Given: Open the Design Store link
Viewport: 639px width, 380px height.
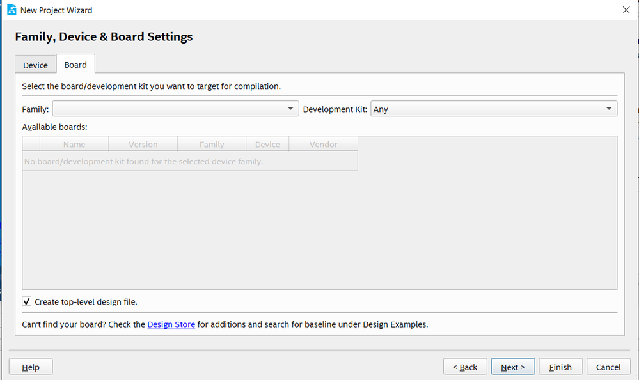Looking at the screenshot, I should pyautogui.click(x=171, y=324).
